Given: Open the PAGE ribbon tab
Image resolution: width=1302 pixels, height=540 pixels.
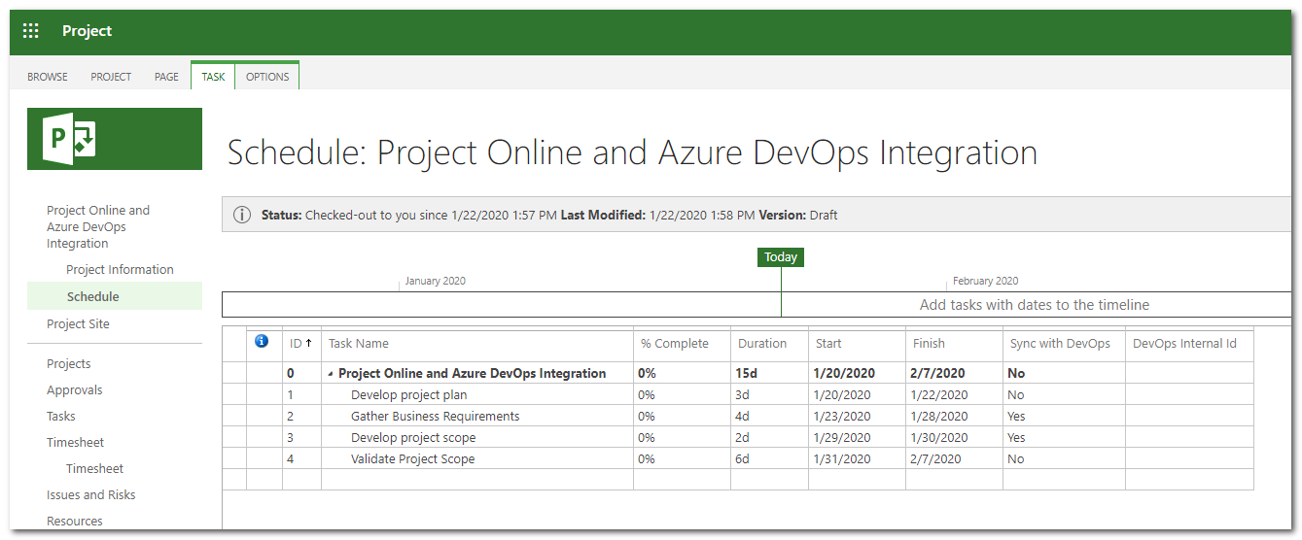Looking at the screenshot, I should tap(166, 77).
